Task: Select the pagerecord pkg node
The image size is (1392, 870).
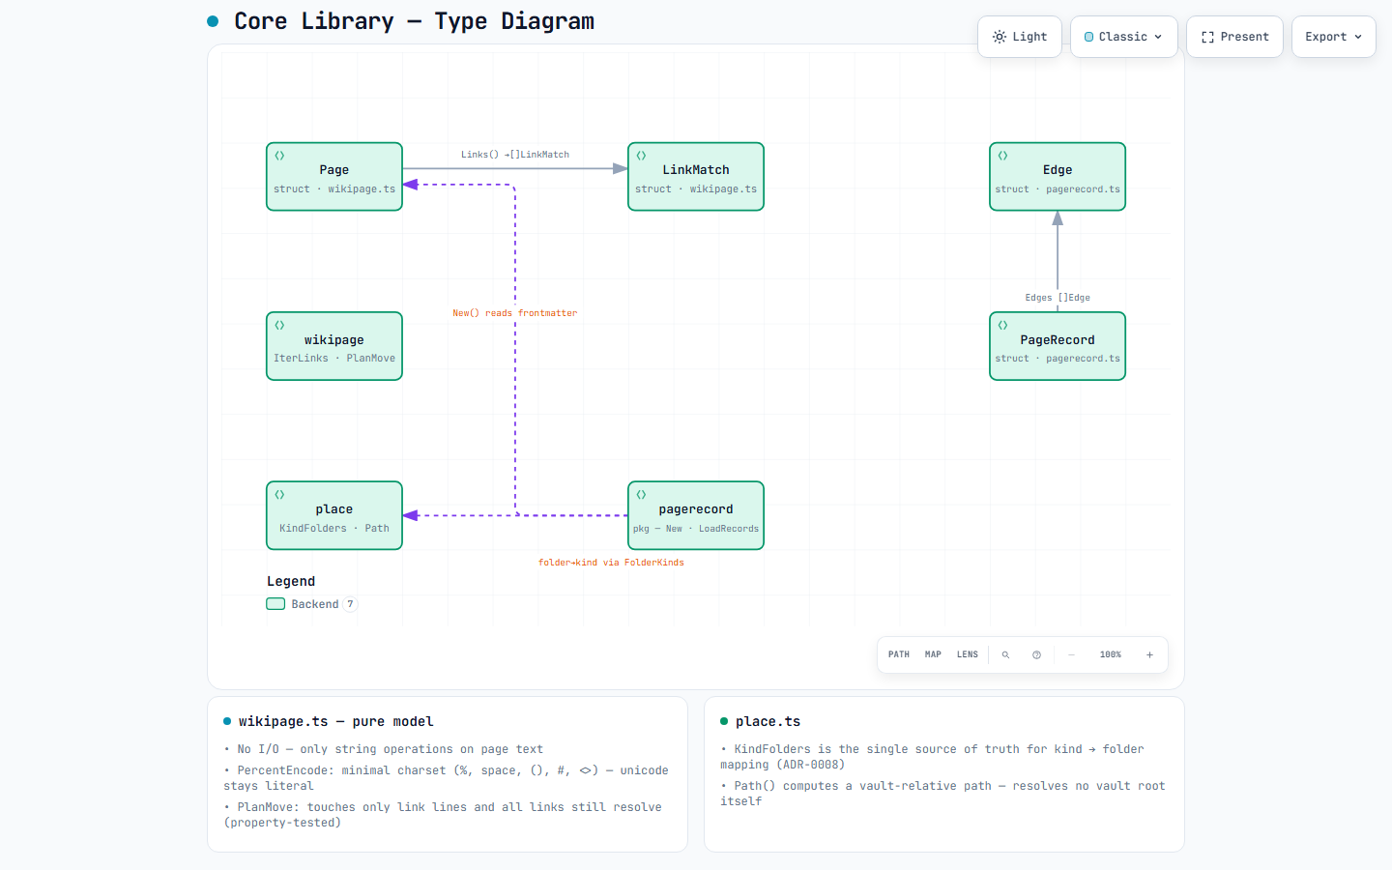Action: click(x=696, y=515)
